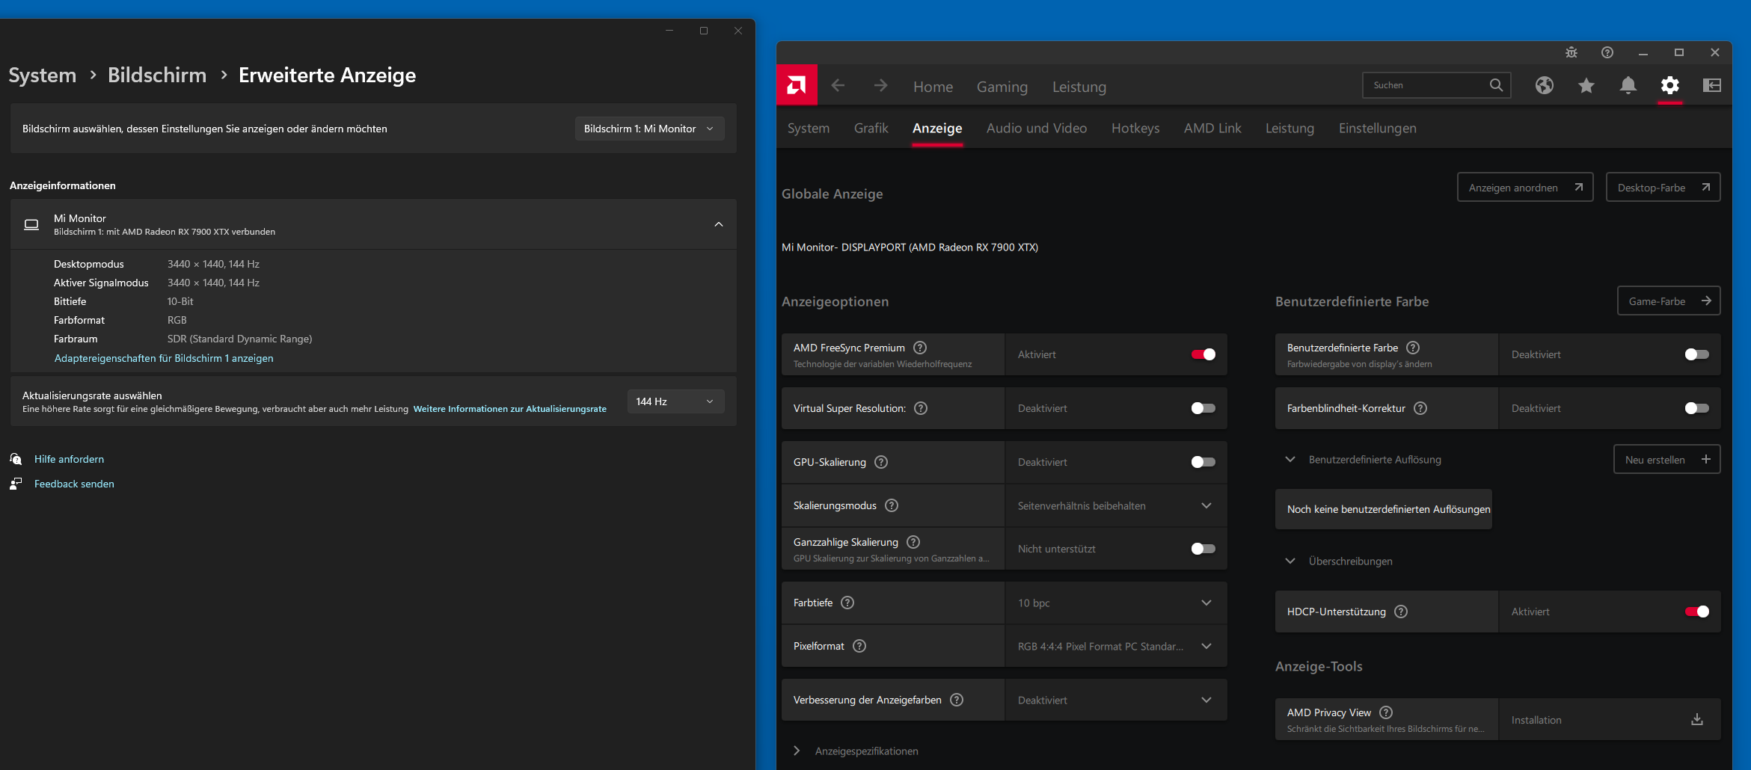Image resolution: width=1751 pixels, height=770 pixels.
Task: Enable the GPU-Skalierung switch
Action: 1203,462
